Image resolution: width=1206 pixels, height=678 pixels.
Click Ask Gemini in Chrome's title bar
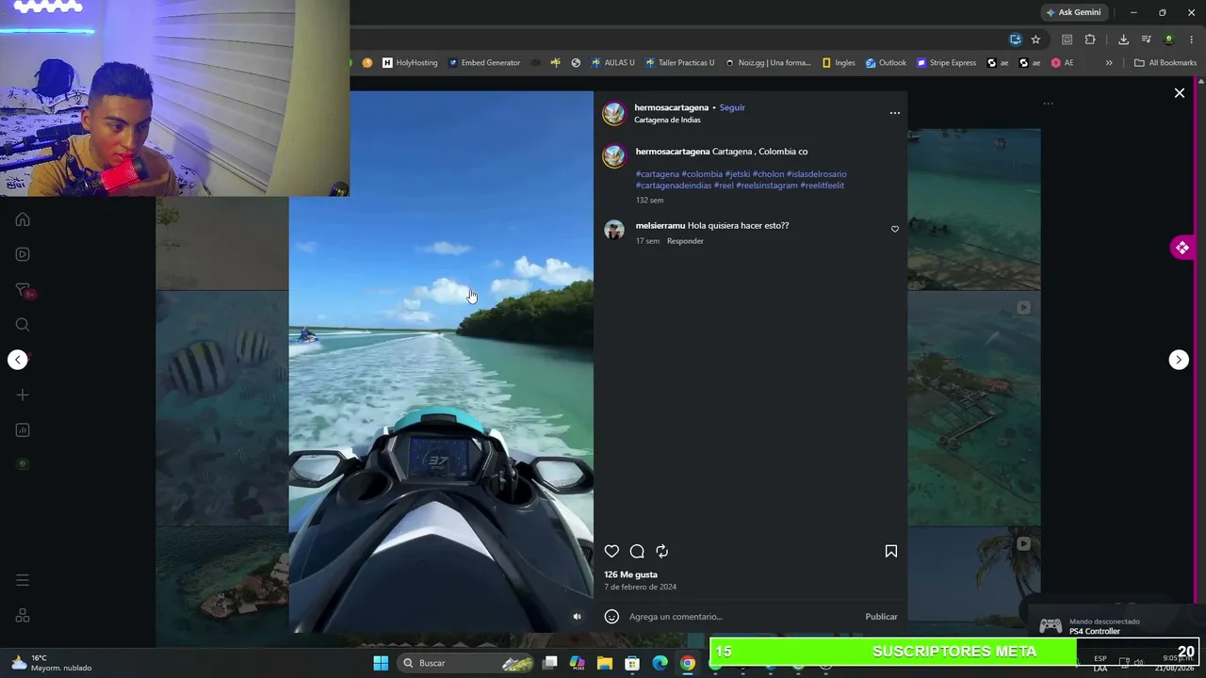pos(1073,12)
